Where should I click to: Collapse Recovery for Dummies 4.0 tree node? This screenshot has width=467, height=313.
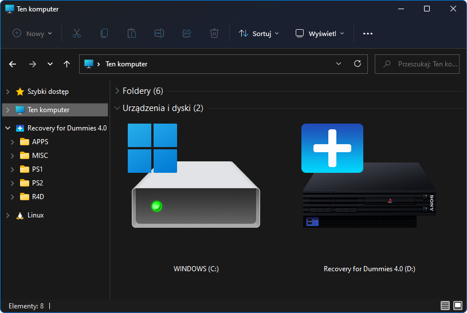[x=8, y=128]
